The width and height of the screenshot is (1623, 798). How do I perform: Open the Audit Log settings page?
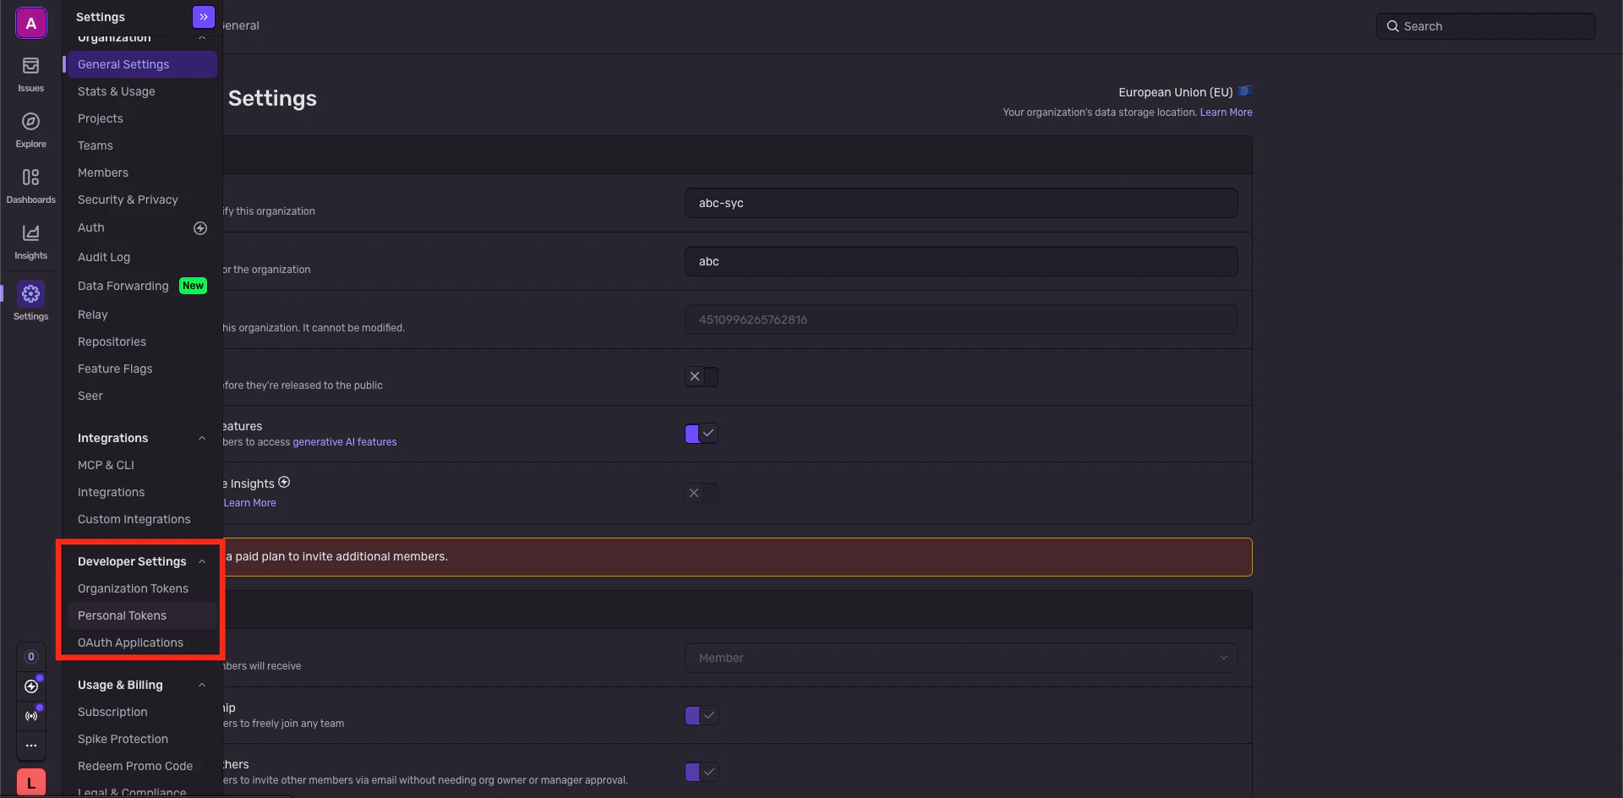103,257
